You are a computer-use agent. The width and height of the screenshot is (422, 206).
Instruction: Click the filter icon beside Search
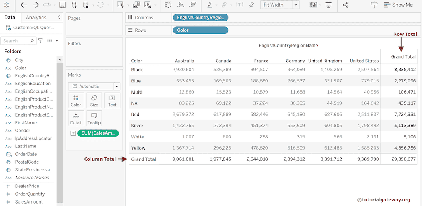point(40,41)
